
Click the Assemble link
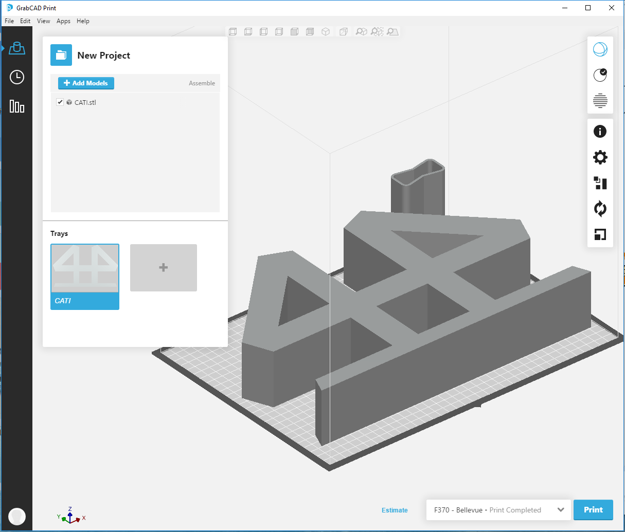coord(202,83)
